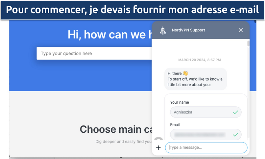Click the chat window scrollbar thumb
Screen dimensions: 265x159
point(248,43)
